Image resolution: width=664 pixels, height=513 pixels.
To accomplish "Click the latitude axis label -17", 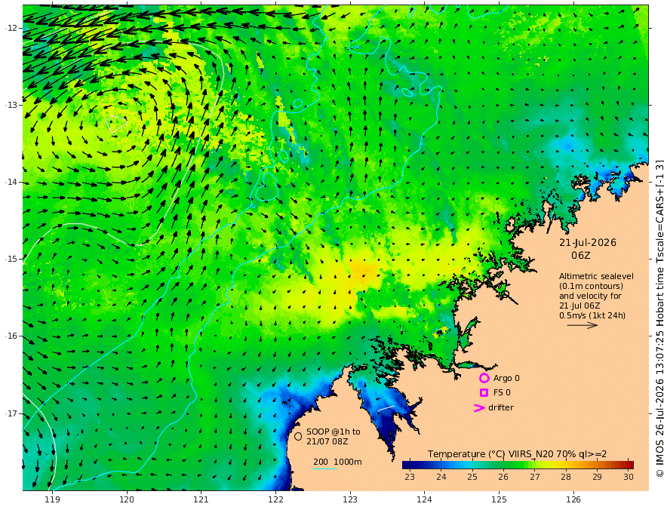I will pyautogui.click(x=11, y=413).
